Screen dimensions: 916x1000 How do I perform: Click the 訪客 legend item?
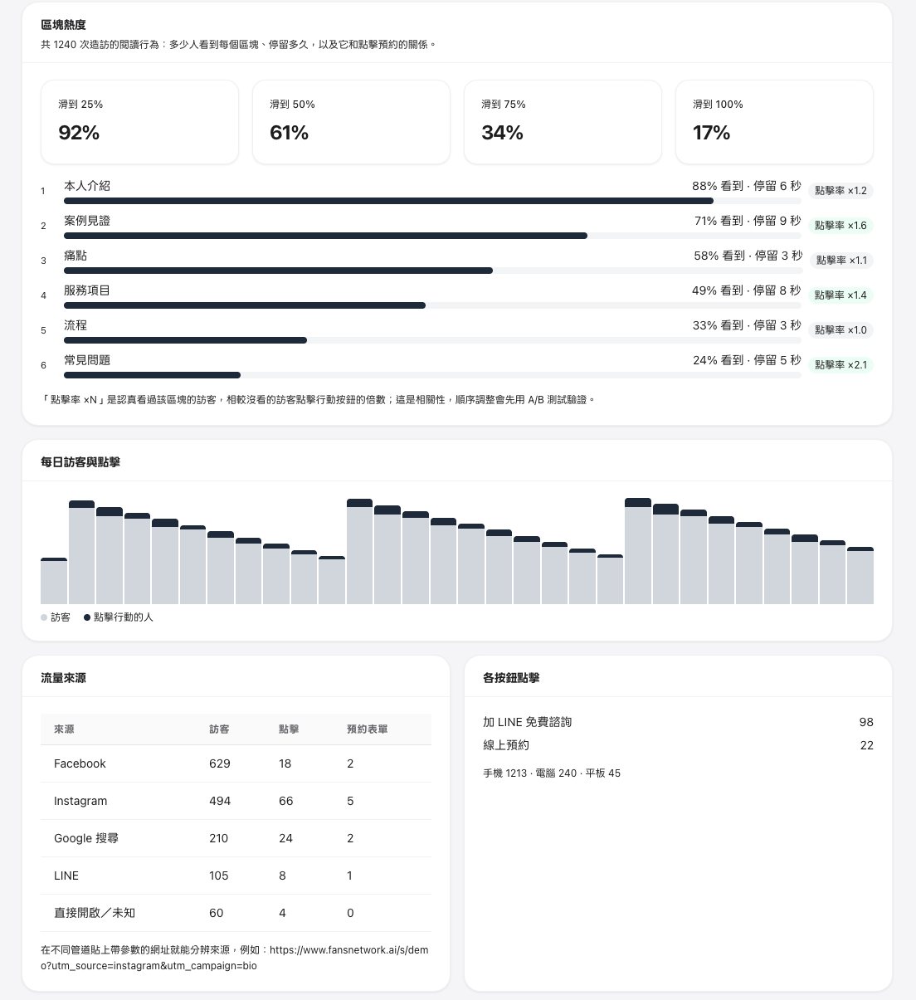pos(56,617)
